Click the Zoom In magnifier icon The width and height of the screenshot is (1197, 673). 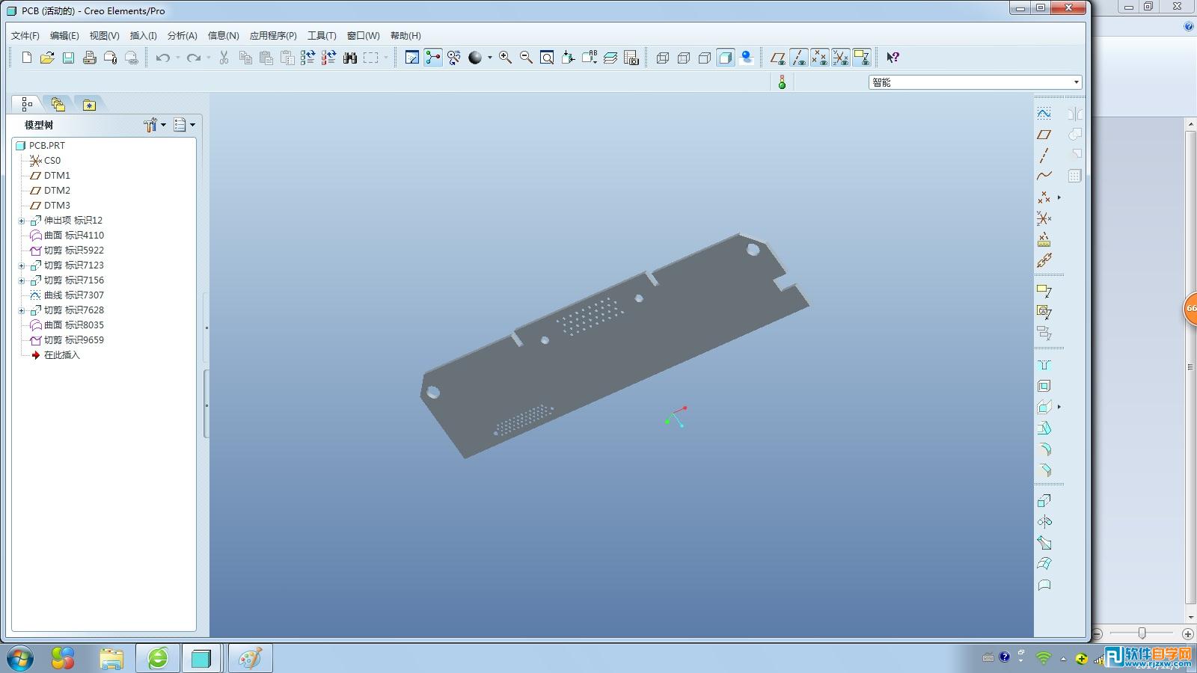pos(505,58)
